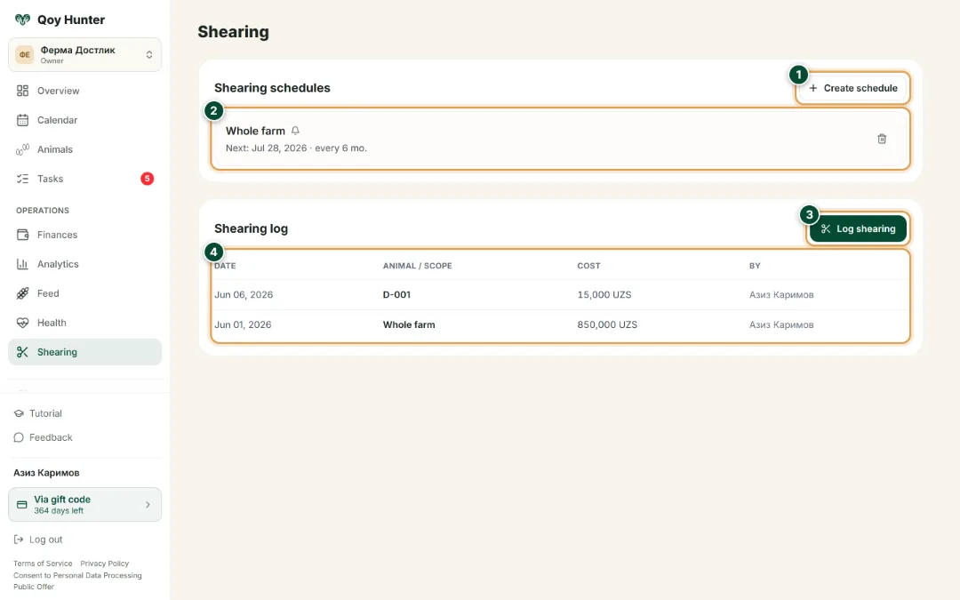Open Analytics page
Image resolution: width=960 pixels, height=600 pixels.
pos(84,264)
